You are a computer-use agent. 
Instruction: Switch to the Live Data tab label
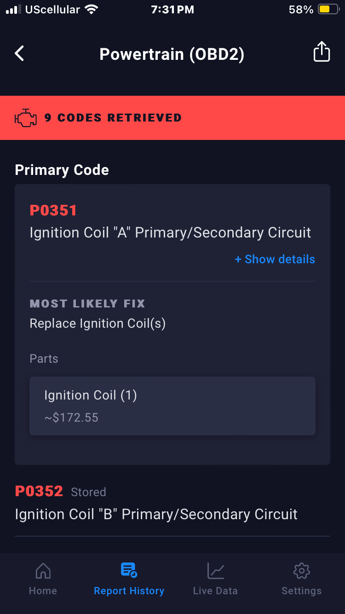pos(215,591)
